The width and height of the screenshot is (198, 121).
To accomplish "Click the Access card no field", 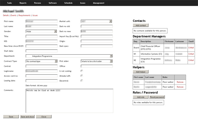I will (x=41, y=76).
